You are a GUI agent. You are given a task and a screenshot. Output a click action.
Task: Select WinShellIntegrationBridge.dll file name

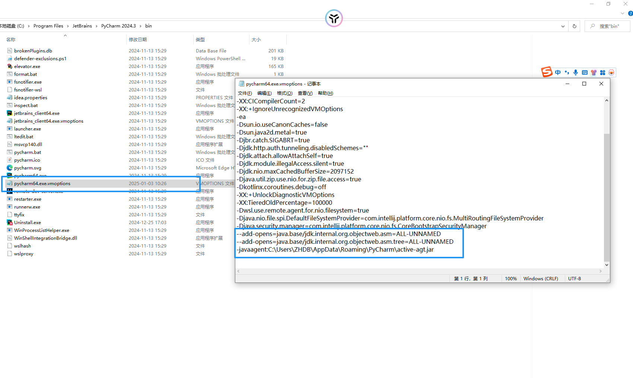point(45,238)
